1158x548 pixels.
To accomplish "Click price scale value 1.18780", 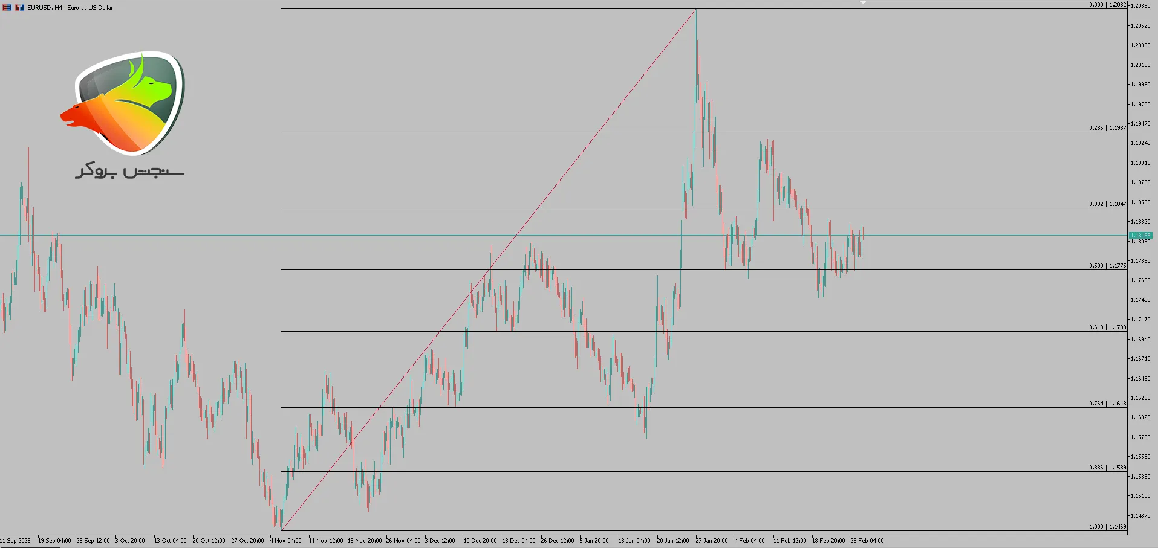I will pos(1140,182).
